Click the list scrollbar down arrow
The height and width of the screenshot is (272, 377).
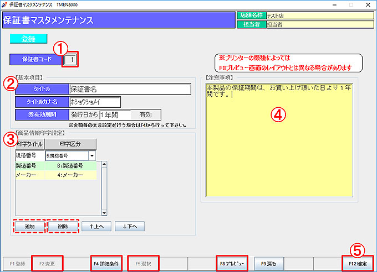click(x=104, y=213)
